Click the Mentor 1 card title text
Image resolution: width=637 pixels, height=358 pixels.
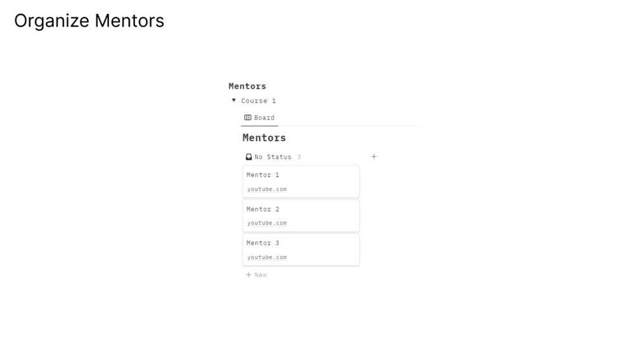click(x=263, y=175)
